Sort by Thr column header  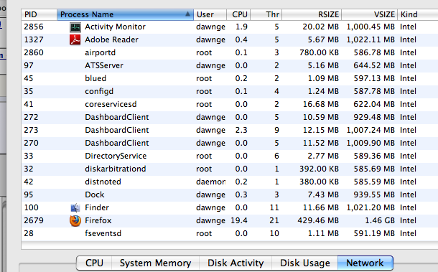pos(266,14)
